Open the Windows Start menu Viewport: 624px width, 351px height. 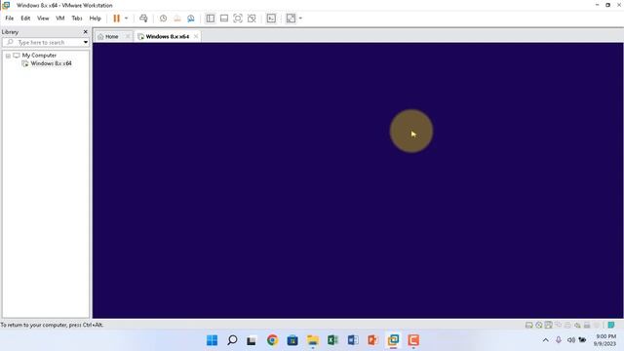213,340
